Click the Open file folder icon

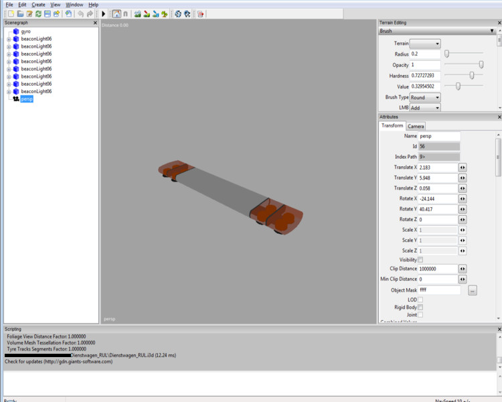(x=20, y=14)
